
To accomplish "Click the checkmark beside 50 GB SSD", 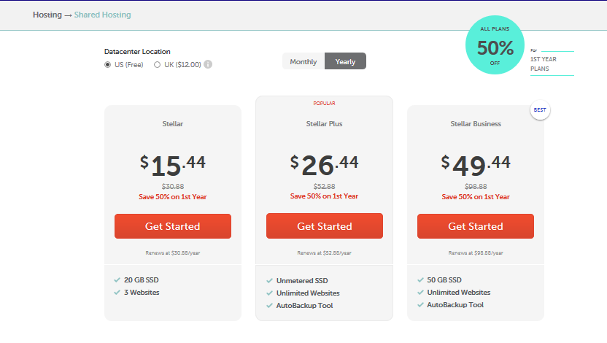I will (420, 280).
